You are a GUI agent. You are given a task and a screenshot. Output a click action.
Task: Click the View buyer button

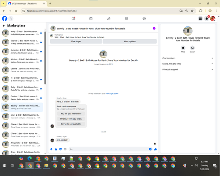(x=76, y=41)
